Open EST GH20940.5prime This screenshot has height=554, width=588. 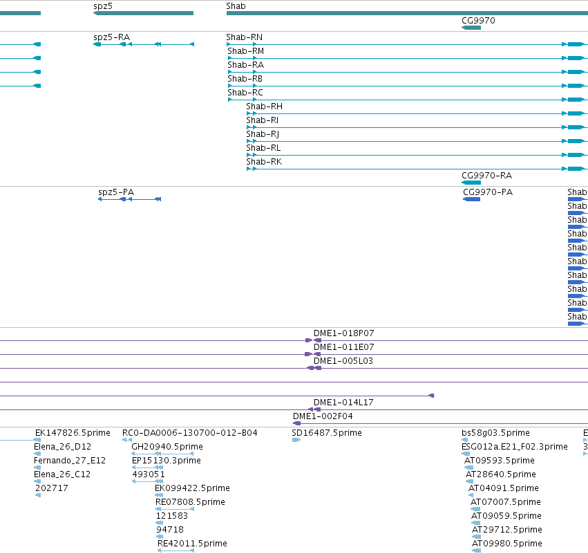[167, 447]
